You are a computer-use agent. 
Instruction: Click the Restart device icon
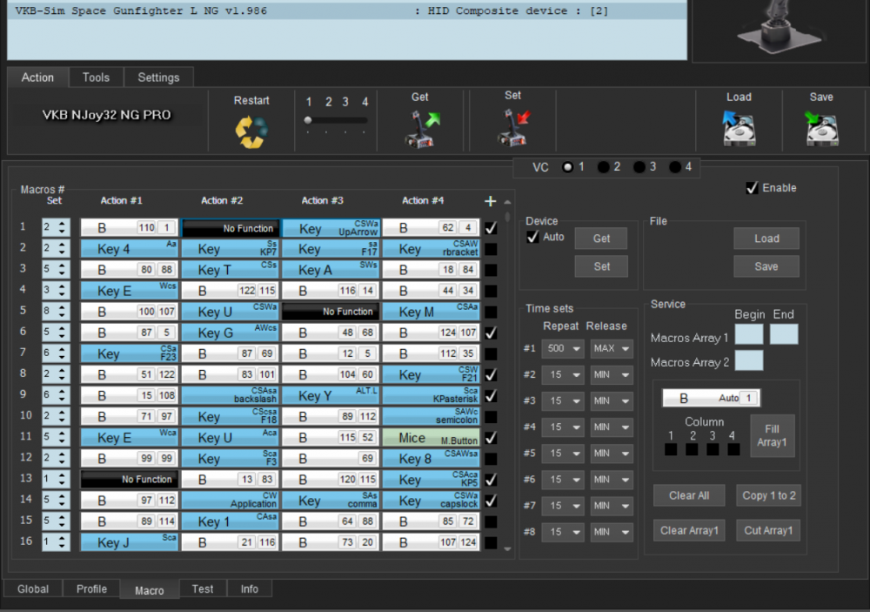(251, 129)
